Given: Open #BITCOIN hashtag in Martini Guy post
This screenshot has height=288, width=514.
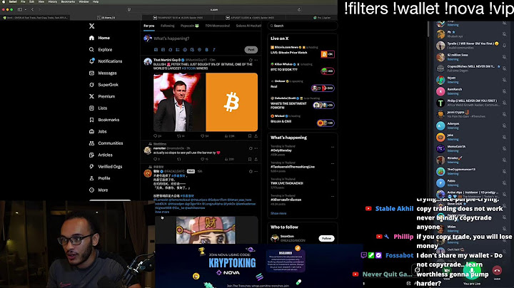Looking at the screenshot, I should tap(188, 68).
